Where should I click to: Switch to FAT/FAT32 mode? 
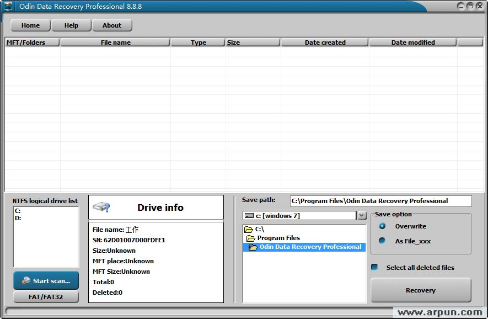click(46, 297)
